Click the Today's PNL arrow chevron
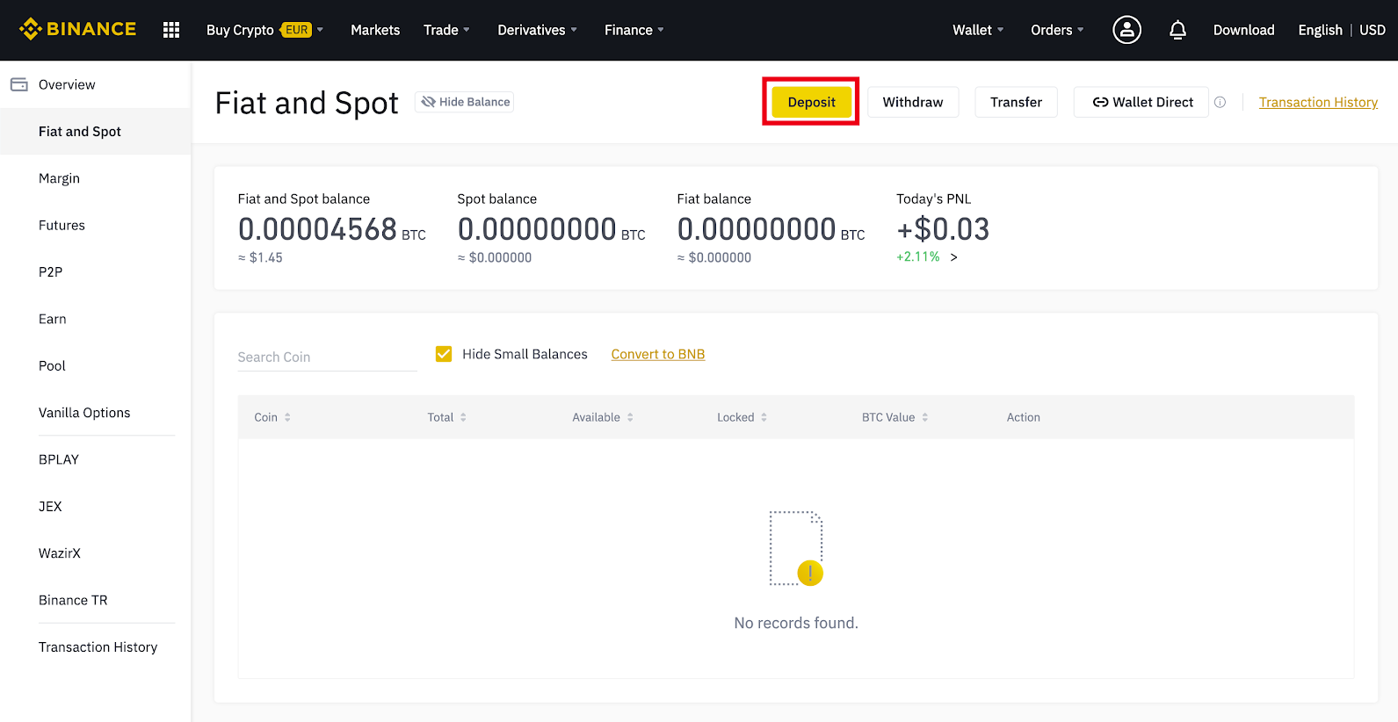Screen dimensions: 1398x722 point(953,257)
